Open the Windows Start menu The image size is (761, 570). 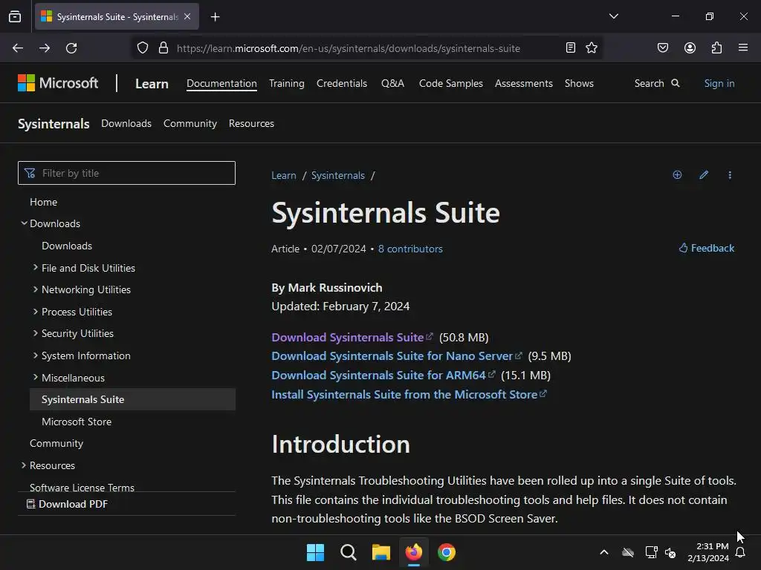[315, 552]
